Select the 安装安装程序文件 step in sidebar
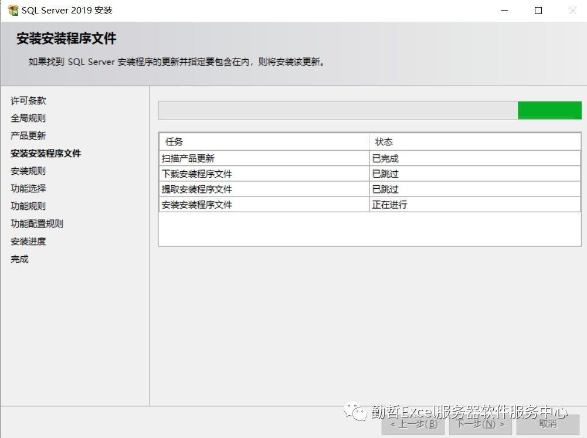Viewport: 587px width, 438px height. 46,154
